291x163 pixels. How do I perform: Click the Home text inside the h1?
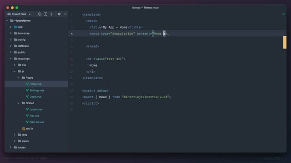click(93, 65)
